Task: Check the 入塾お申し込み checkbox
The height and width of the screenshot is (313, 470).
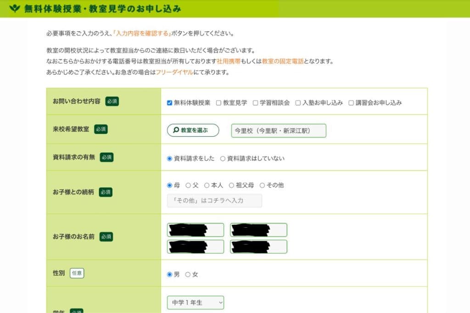Action: coord(298,103)
